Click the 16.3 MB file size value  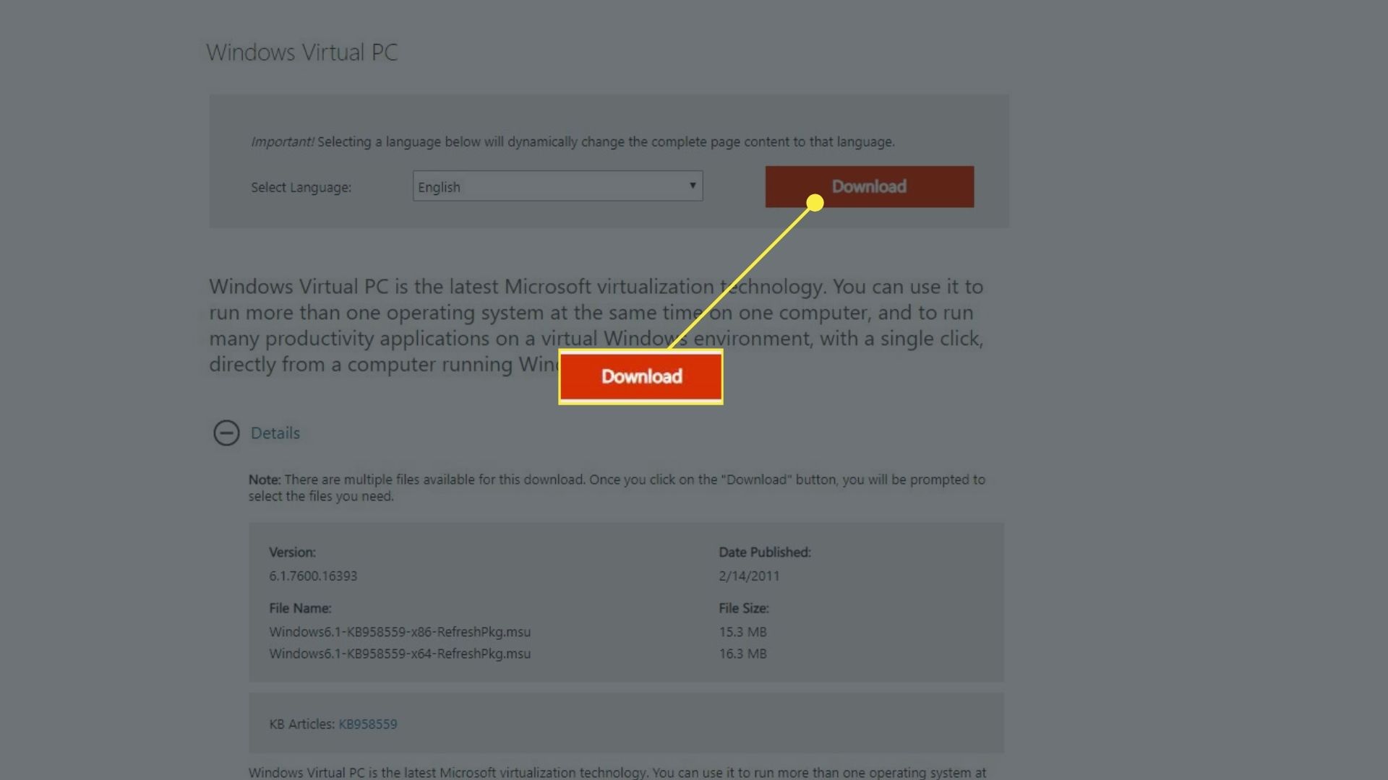[742, 654]
